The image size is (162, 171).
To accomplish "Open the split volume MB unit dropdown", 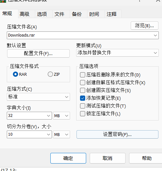I will coord(61,134).
